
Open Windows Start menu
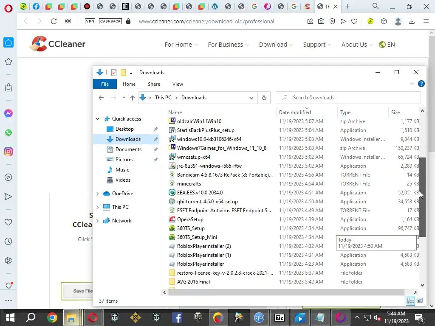(x=10, y=318)
